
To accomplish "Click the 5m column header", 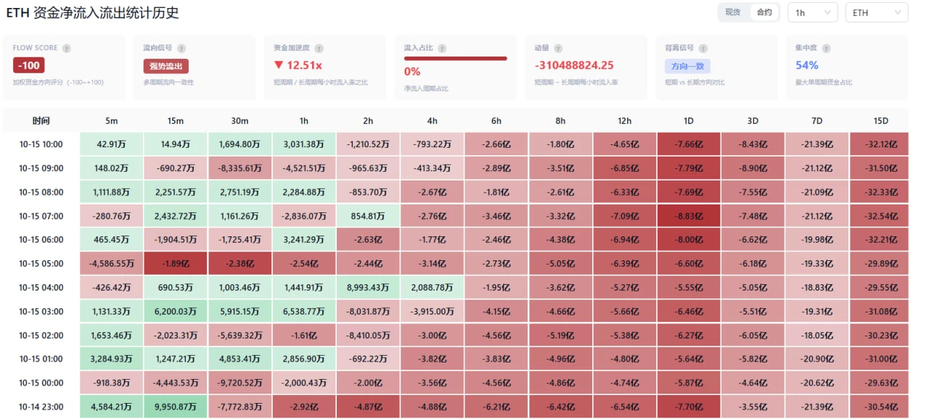I will [111, 120].
